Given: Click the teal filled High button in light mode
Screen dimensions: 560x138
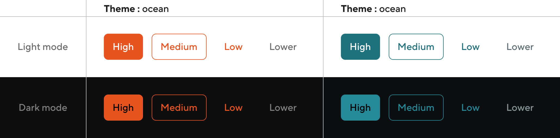Looking at the screenshot, I should [360, 47].
